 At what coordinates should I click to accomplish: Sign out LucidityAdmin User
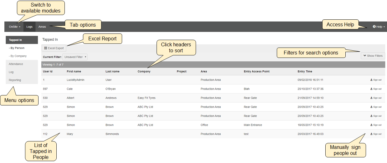(x=376, y=80)
